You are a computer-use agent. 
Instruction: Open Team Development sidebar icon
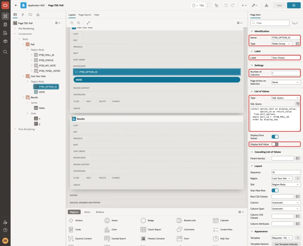pos(5,33)
